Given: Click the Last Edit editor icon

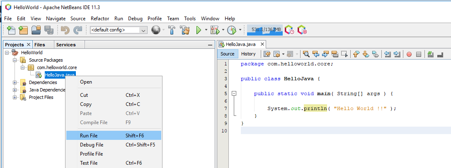Looking at the screenshot, I should tap(267, 54).
